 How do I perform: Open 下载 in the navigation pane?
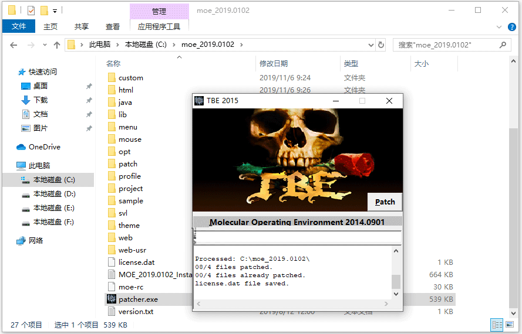tap(41, 100)
